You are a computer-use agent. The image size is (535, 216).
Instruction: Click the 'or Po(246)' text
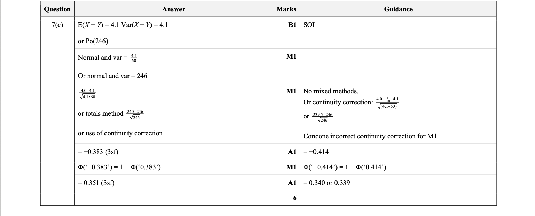coord(93,41)
